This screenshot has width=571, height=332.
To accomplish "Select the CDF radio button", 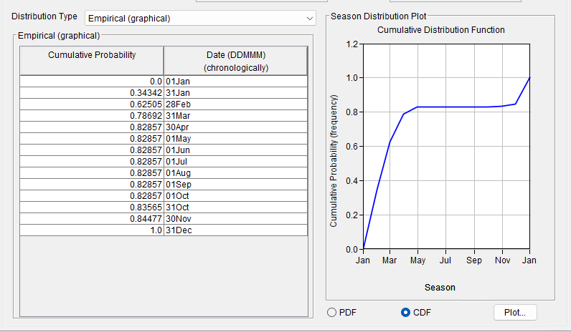I will [x=406, y=312].
